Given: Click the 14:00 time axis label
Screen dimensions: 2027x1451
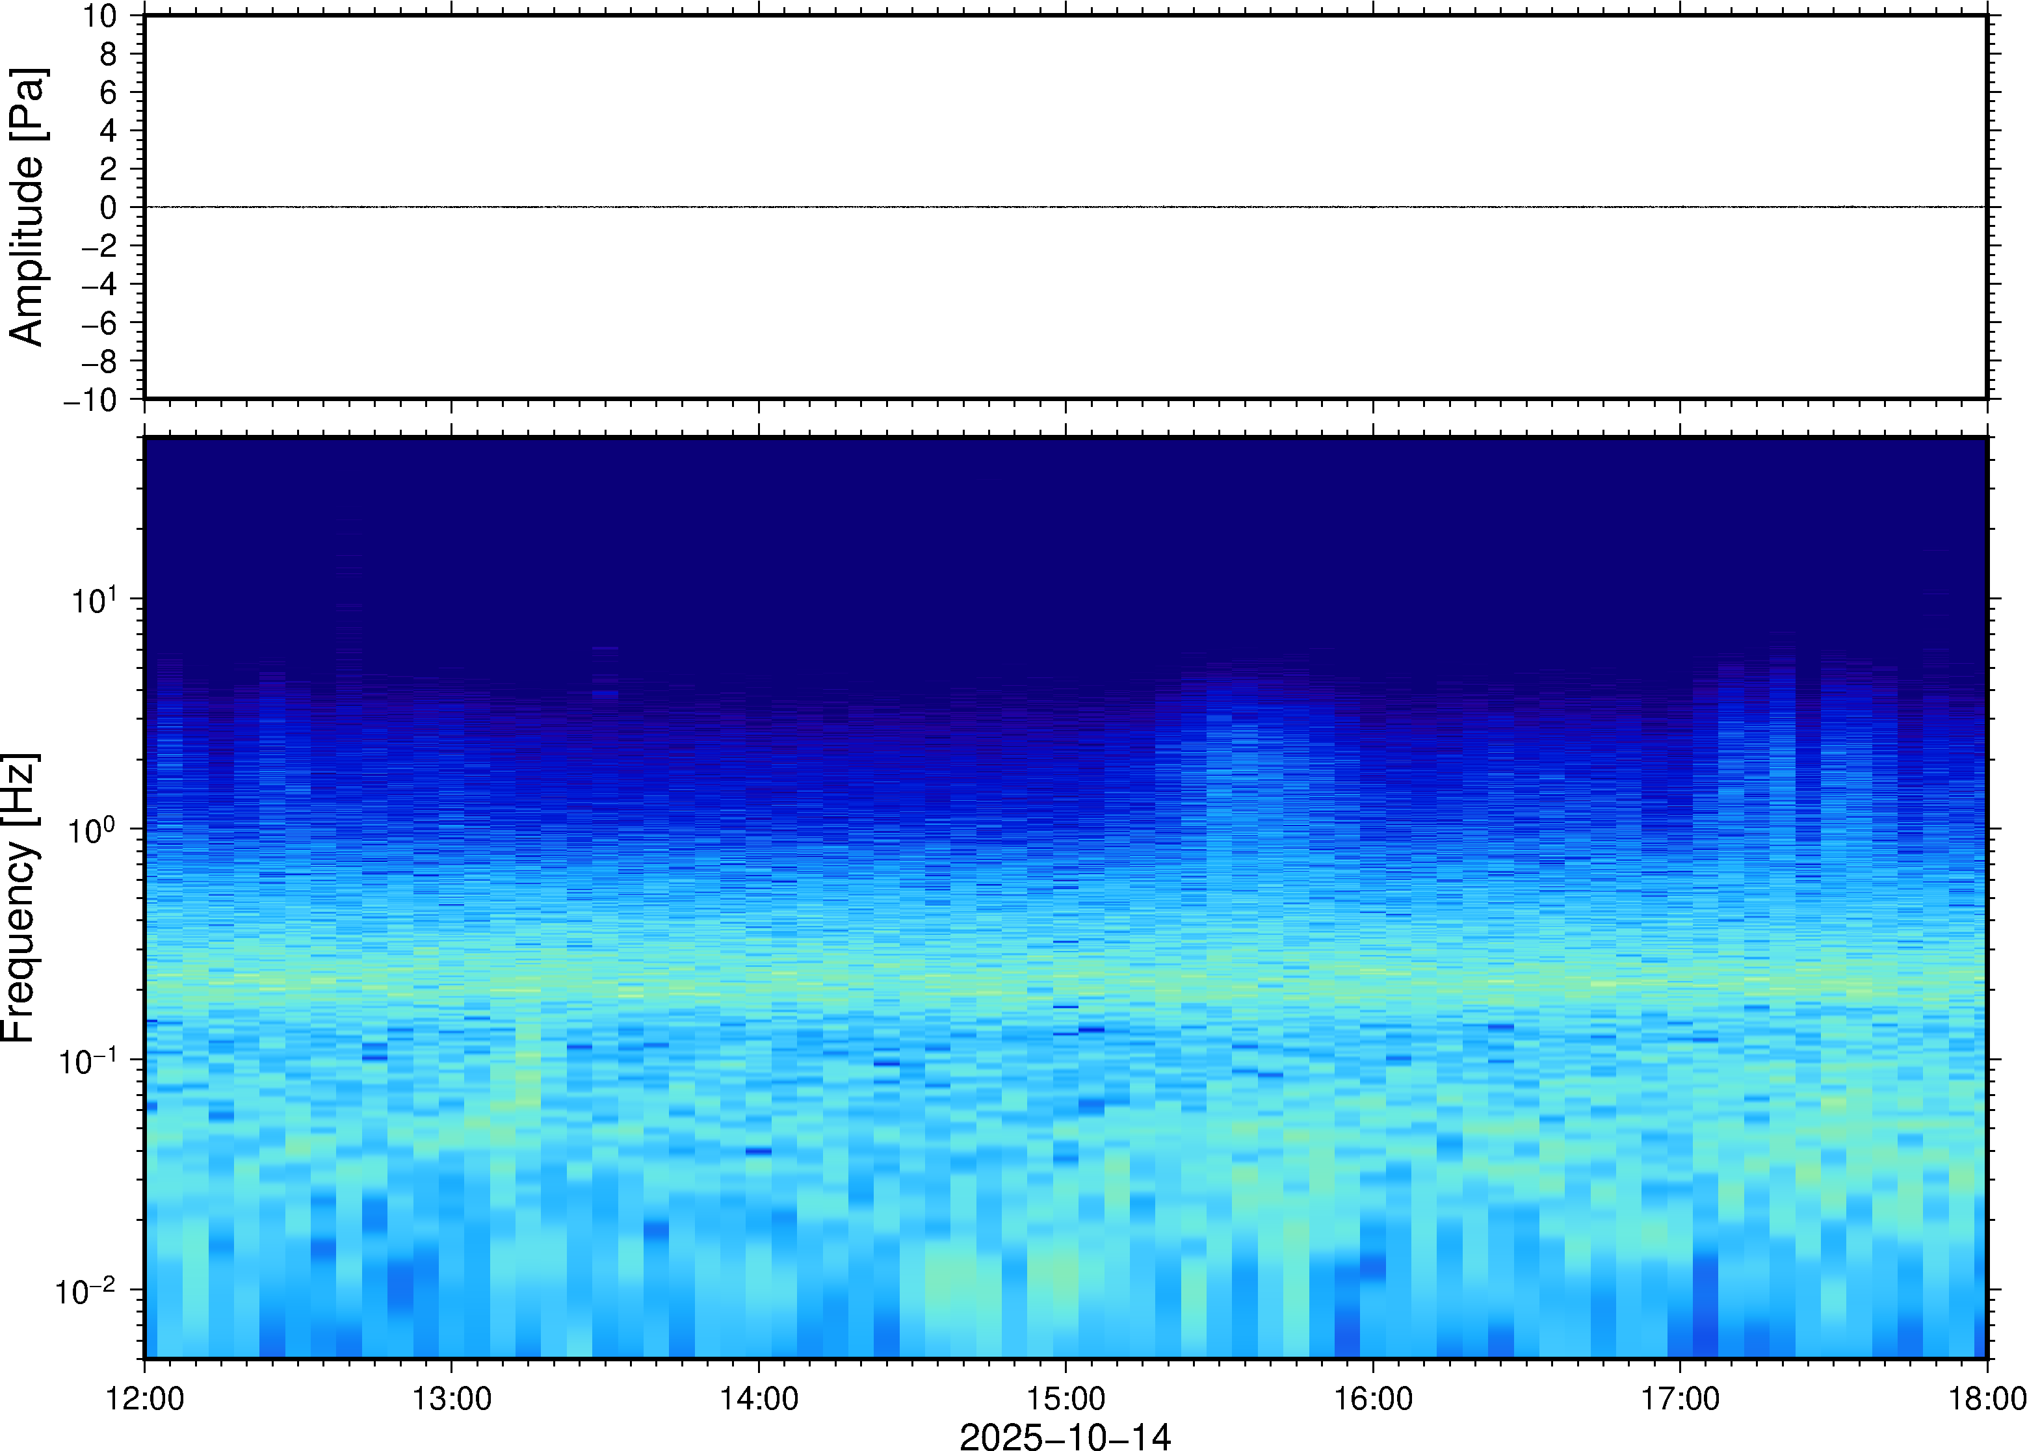Looking at the screenshot, I should click(x=759, y=1398).
